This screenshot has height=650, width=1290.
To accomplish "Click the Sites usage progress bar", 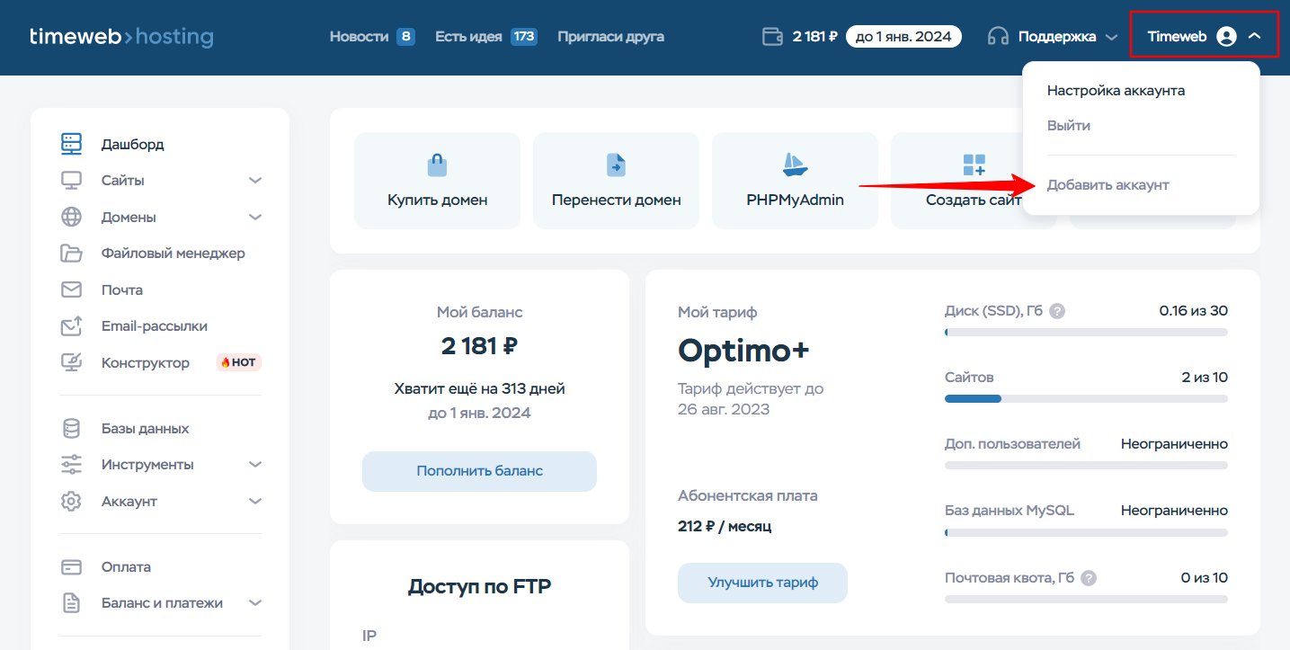I will point(1085,398).
